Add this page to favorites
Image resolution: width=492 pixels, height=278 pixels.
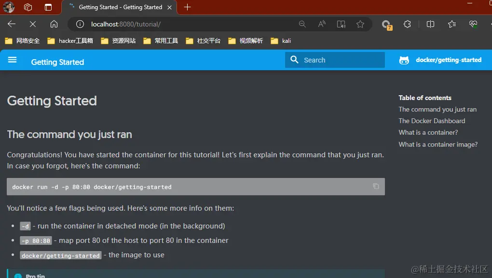click(360, 24)
